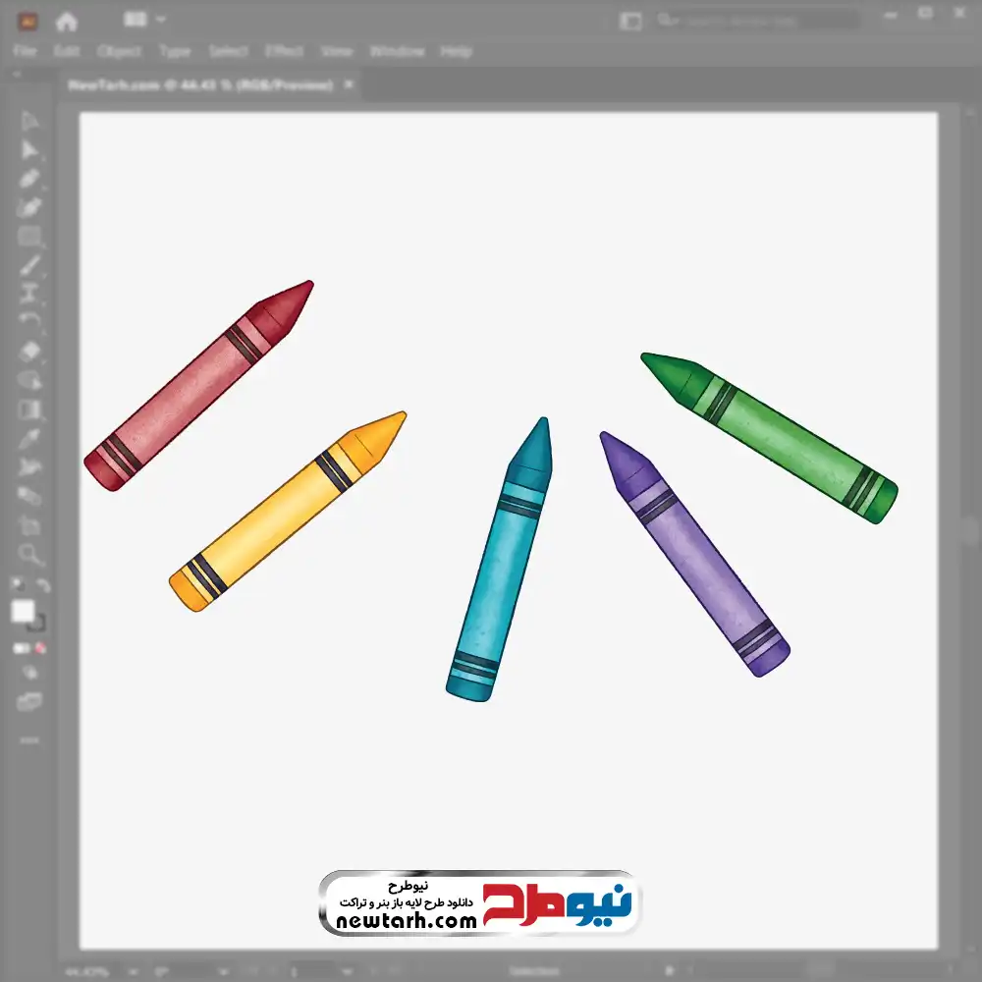Screen dimensions: 982x982
Task: Activate the Zoom magnifier tool
Action: click(29, 555)
